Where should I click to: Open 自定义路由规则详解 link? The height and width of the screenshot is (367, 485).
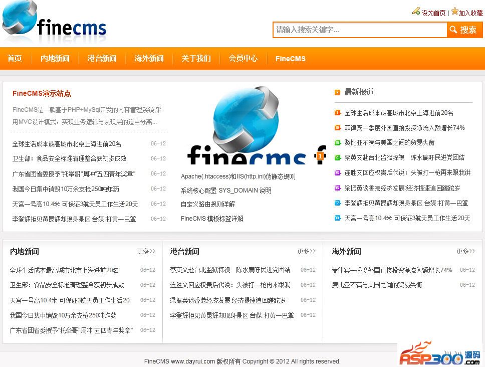coord(208,204)
